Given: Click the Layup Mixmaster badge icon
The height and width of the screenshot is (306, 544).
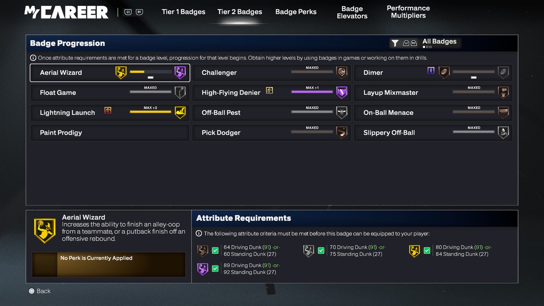Looking at the screenshot, I should tap(503, 92).
